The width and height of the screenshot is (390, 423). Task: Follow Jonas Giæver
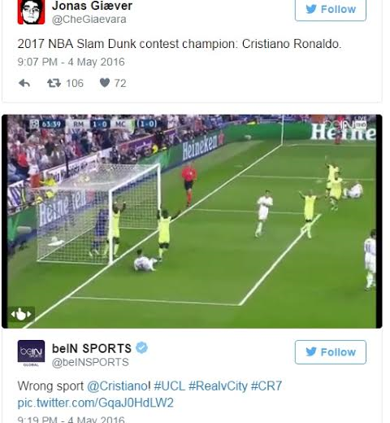331,10
